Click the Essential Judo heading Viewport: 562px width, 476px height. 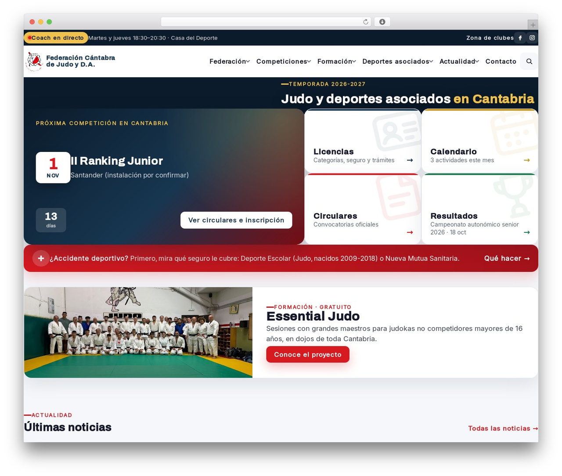coord(313,316)
